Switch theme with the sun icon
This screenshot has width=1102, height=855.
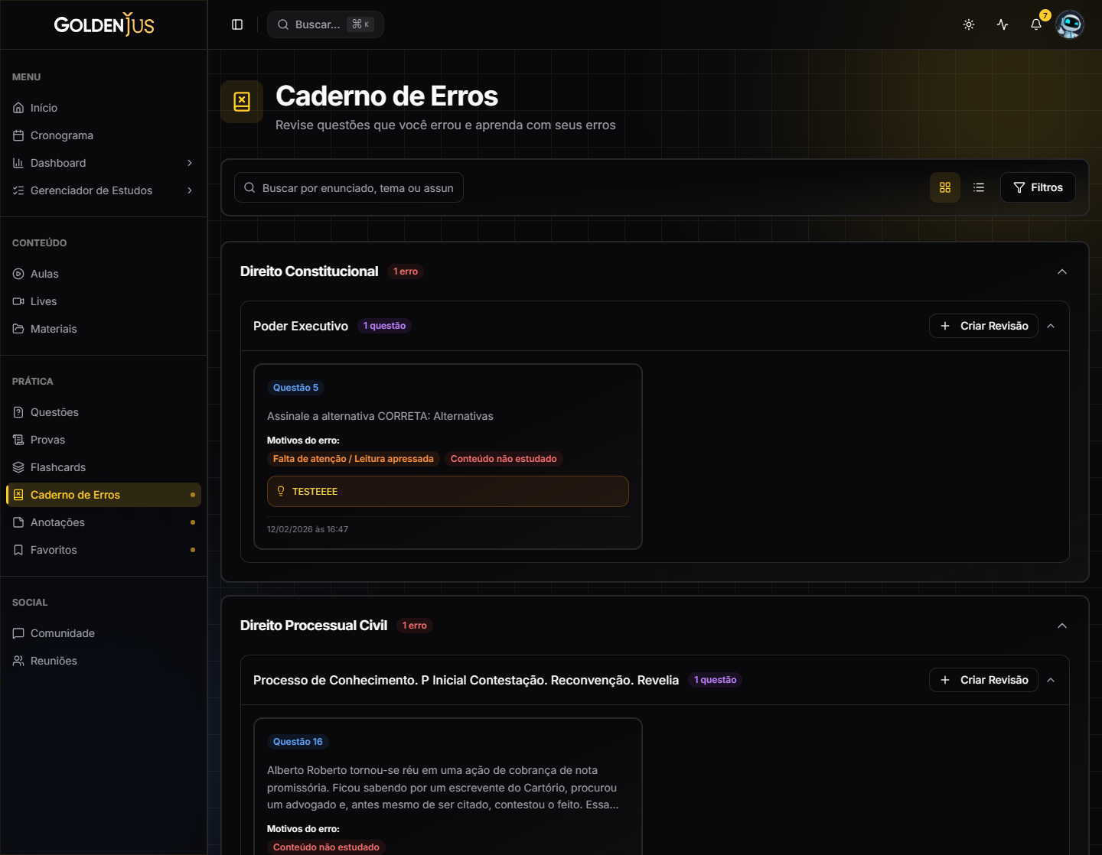pyautogui.click(x=969, y=24)
